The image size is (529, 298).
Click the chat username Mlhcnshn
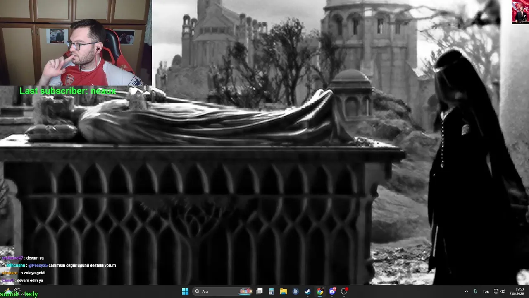(x=15, y=265)
